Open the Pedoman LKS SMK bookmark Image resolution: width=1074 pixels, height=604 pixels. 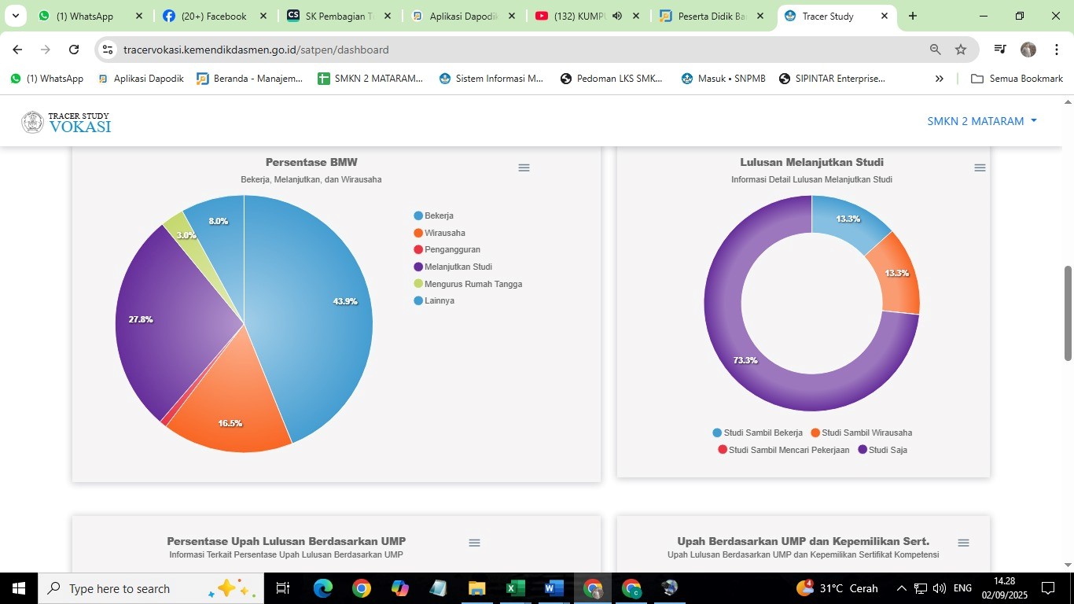pyautogui.click(x=611, y=79)
